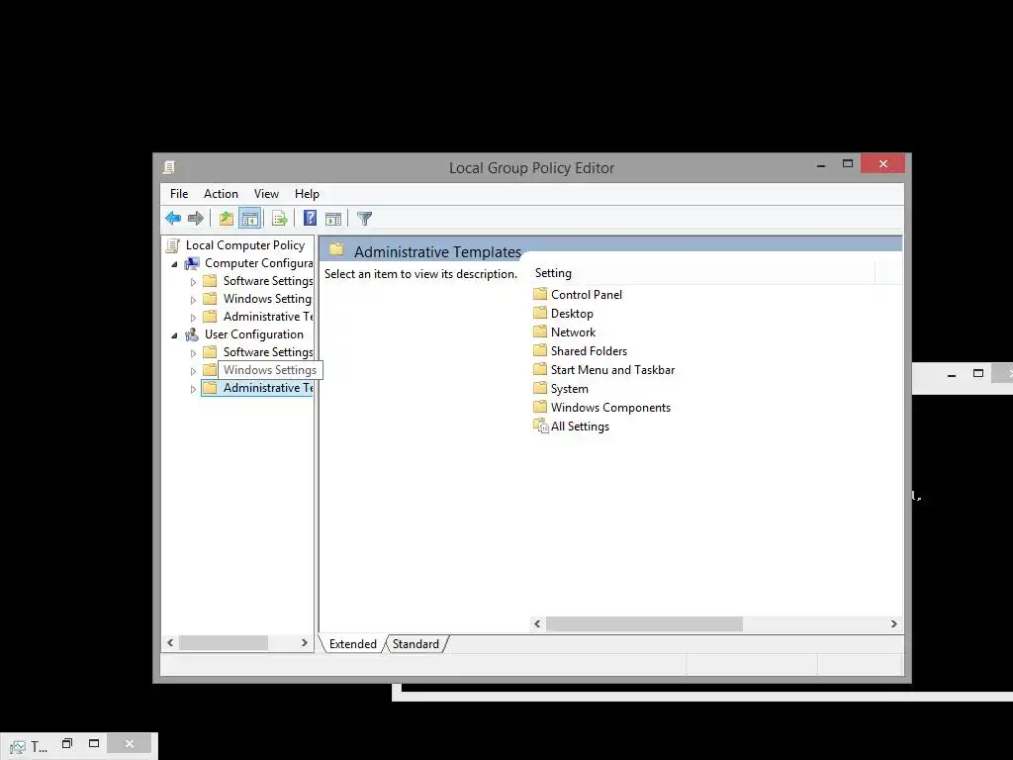This screenshot has width=1013, height=760.
Task: Click the Computer Configuration node icon
Action: [x=192, y=263]
